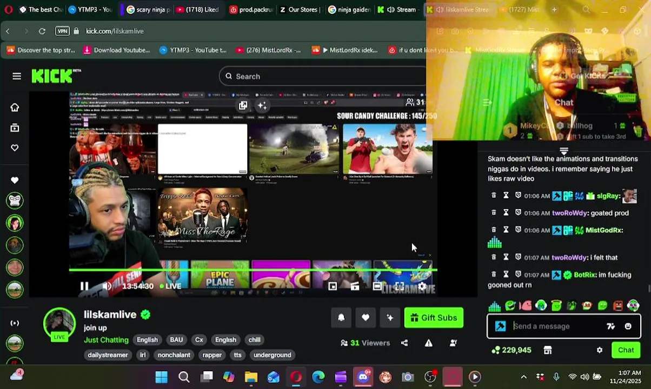This screenshot has width=651, height=389.
Task: Pause the live stream video
Action: [84, 286]
